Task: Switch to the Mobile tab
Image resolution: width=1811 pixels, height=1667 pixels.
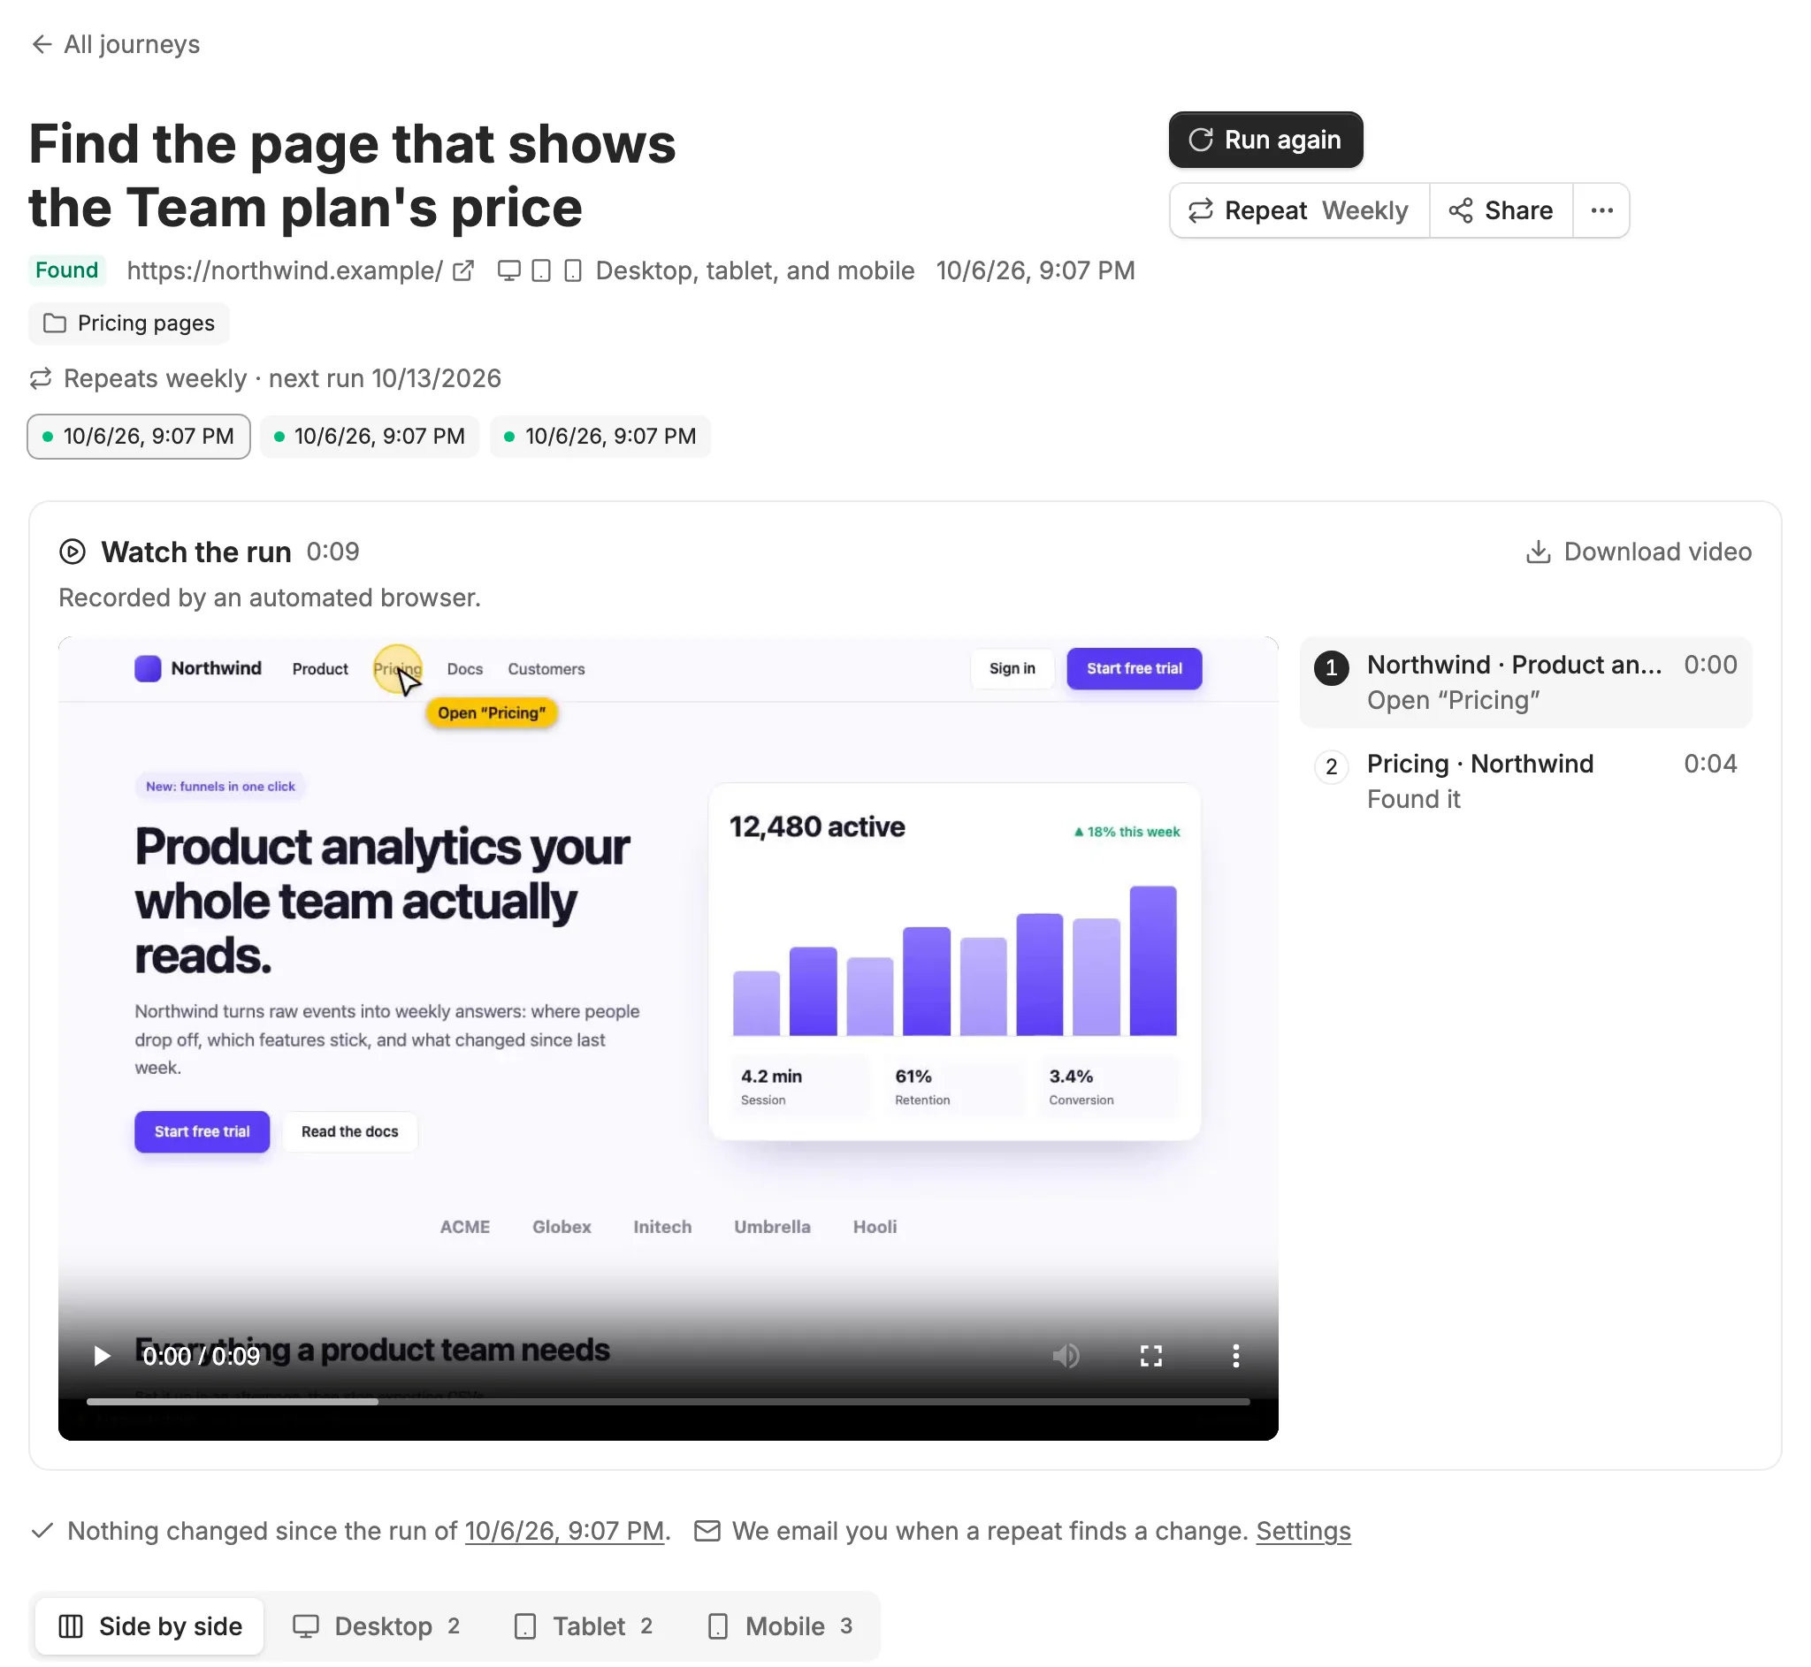Action: click(781, 1626)
